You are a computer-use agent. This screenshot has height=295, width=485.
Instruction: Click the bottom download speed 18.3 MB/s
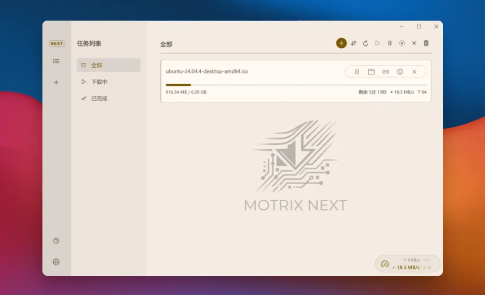point(406,268)
